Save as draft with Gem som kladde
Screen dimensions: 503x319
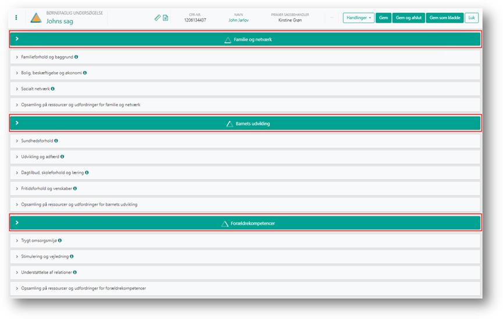tap(444, 17)
